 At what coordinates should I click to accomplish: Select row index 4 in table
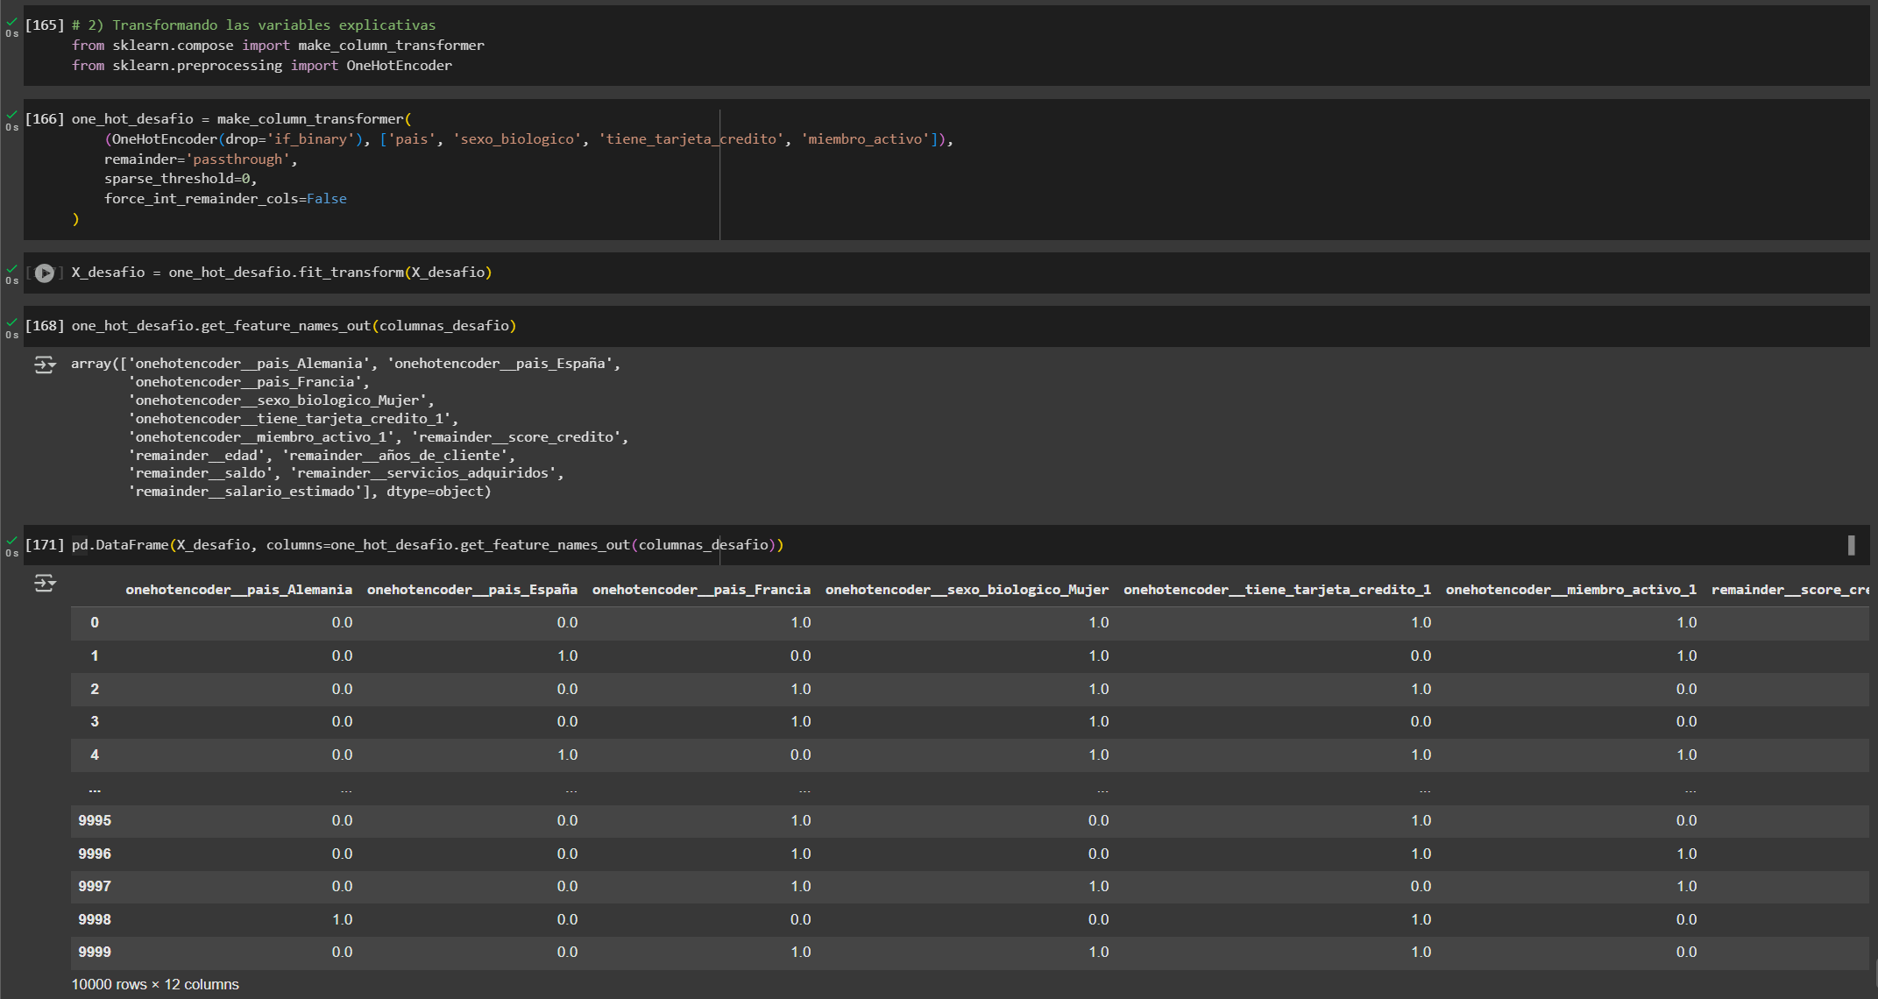tap(95, 755)
